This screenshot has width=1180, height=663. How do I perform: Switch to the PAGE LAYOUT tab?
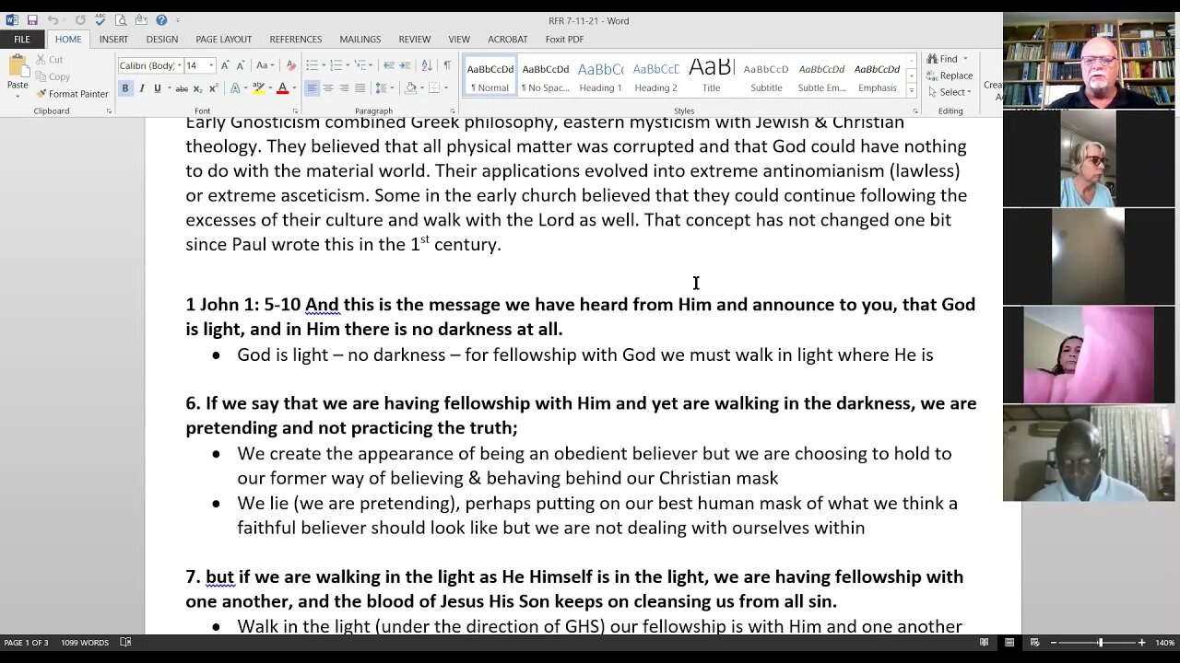point(223,40)
